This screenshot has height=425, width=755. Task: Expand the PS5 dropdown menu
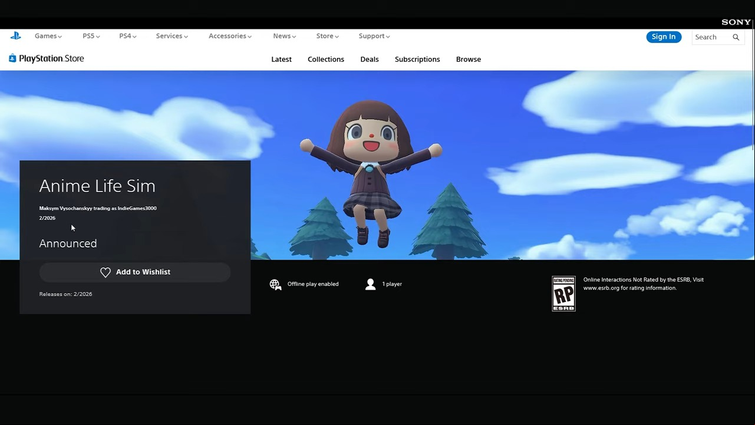coord(91,36)
